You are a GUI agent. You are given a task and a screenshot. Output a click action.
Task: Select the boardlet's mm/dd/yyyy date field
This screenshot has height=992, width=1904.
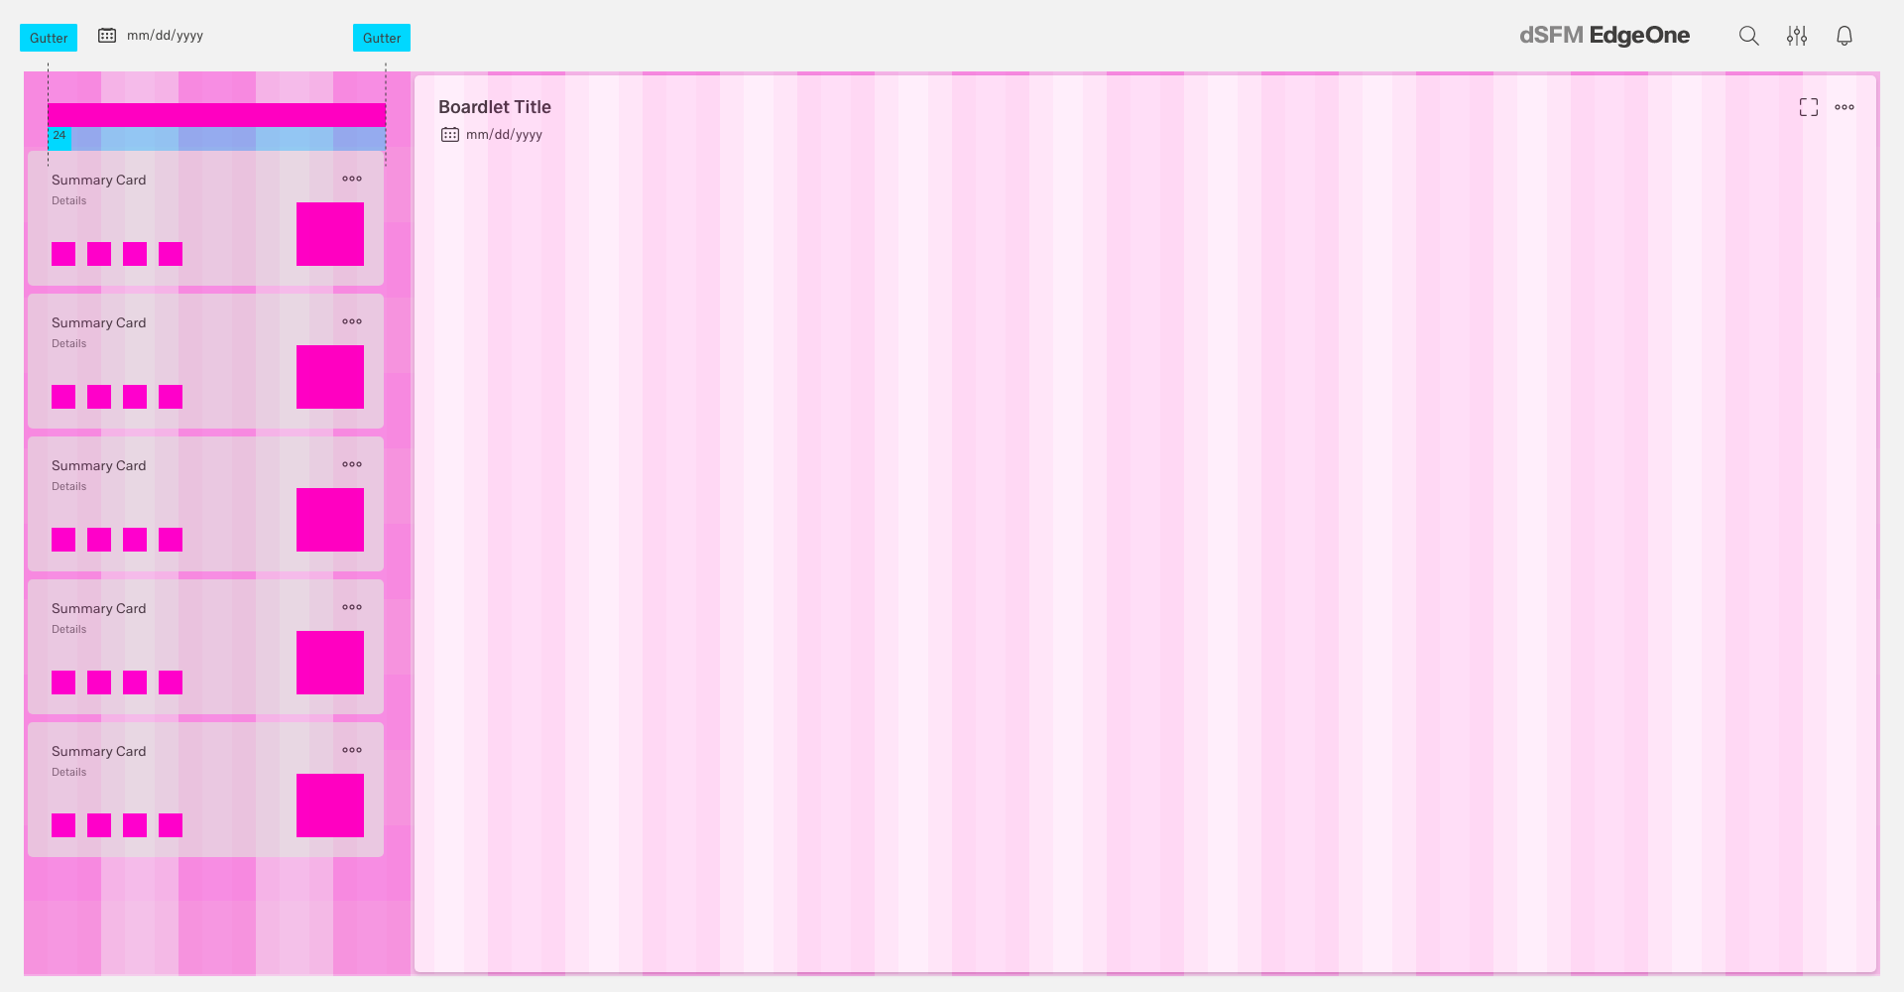click(504, 135)
